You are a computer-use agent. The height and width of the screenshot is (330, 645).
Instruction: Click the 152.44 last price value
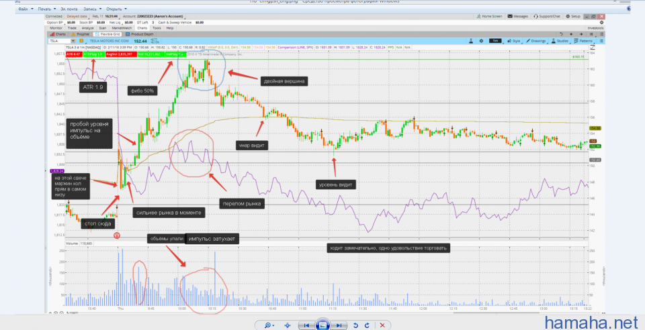coord(140,41)
